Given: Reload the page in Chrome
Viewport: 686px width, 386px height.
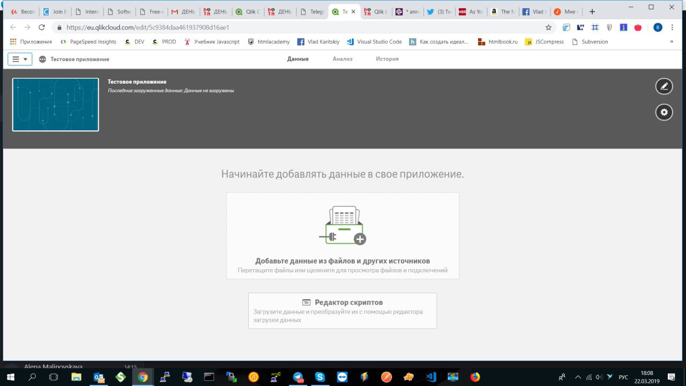Looking at the screenshot, I should click(42, 27).
